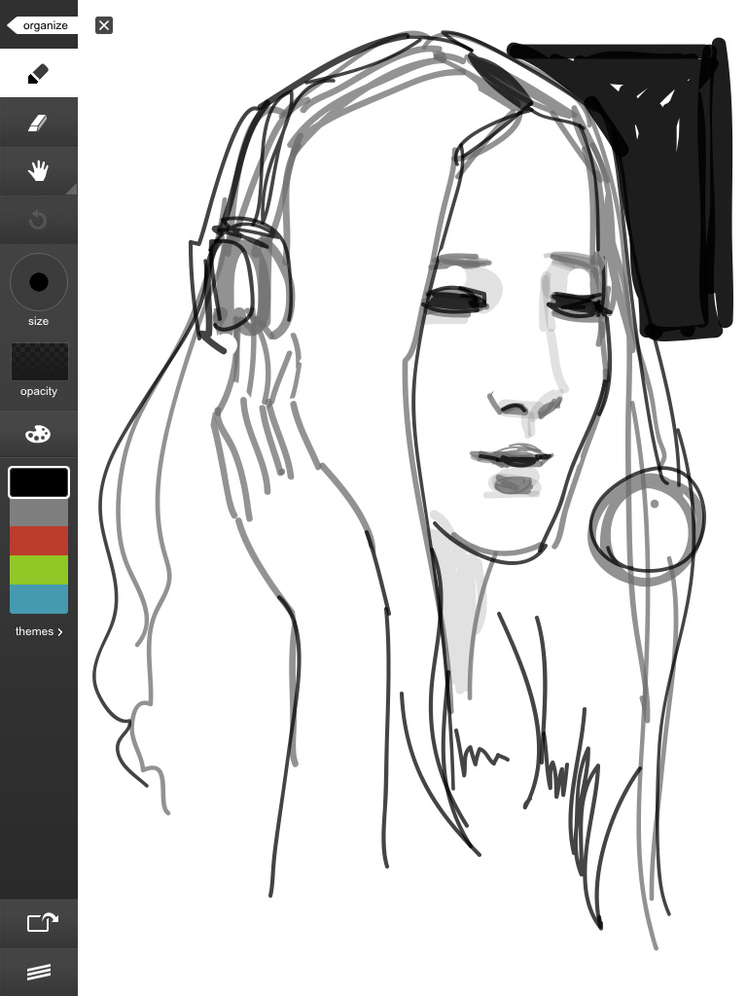Go back to organize view
Viewport: 747px width, 996px height.
pos(42,25)
